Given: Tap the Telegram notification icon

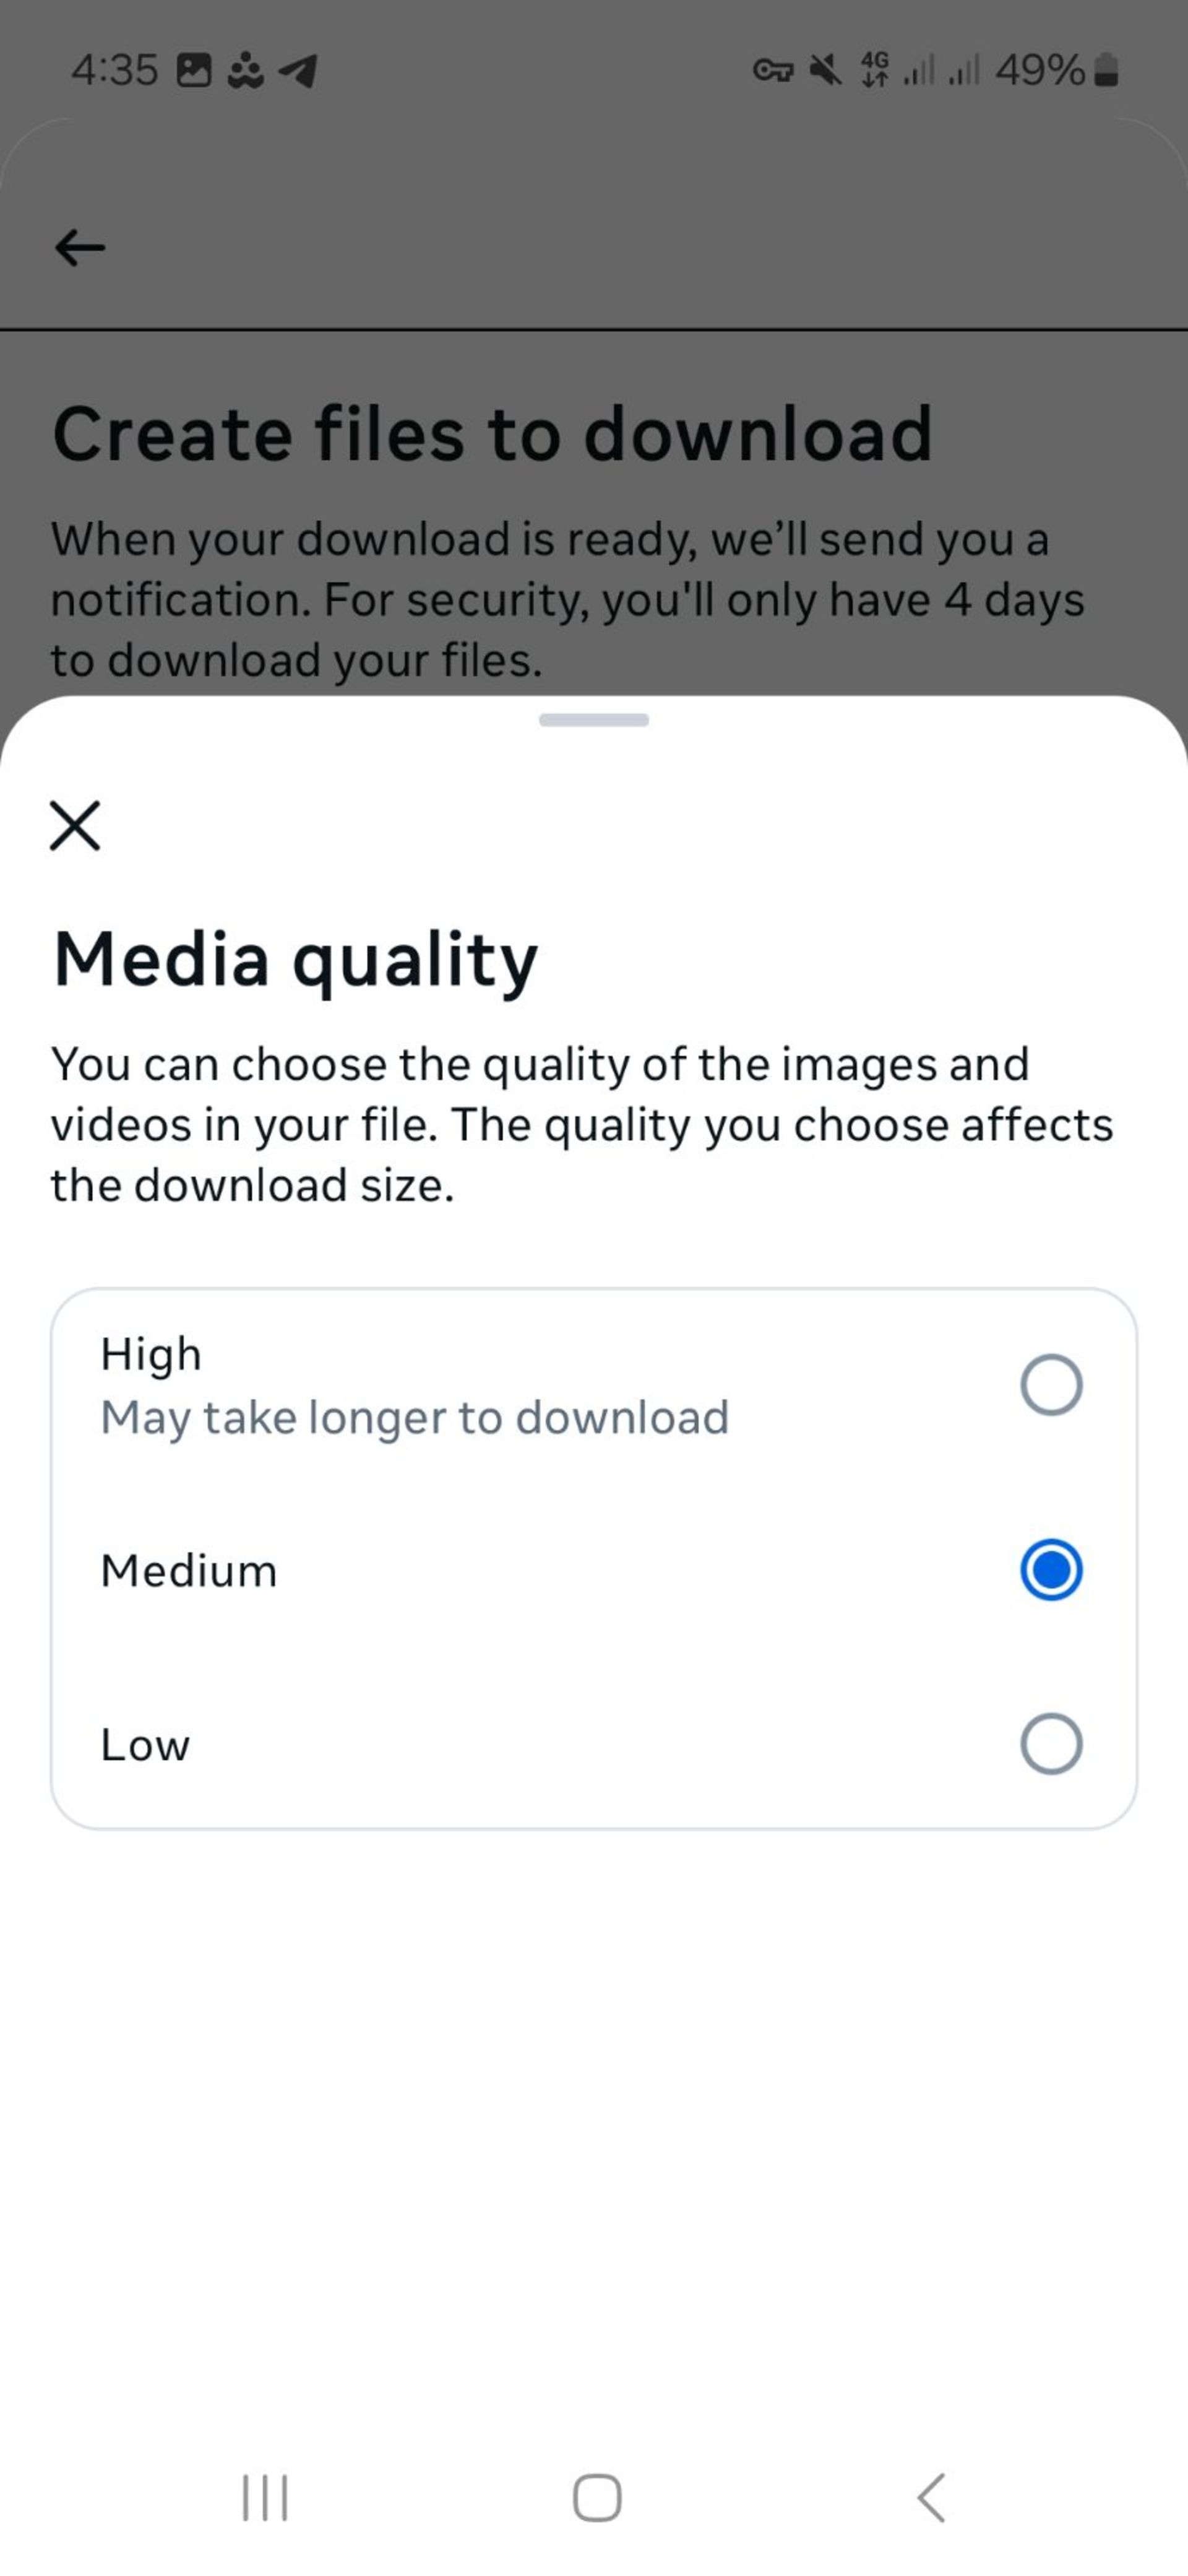Looking at the screenshot, I should (x=298, y=70).
